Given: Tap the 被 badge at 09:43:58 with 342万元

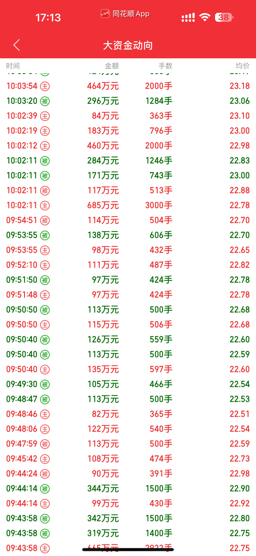Looking at the screenshot, I should tap(45, 519).
